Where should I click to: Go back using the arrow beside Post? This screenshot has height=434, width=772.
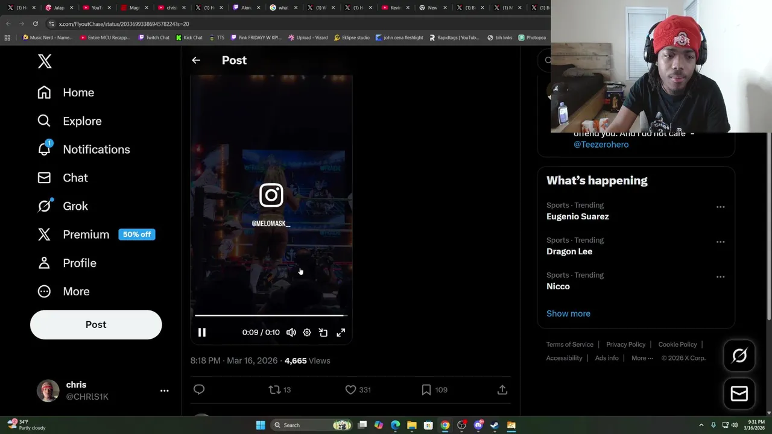coord(196,60)
